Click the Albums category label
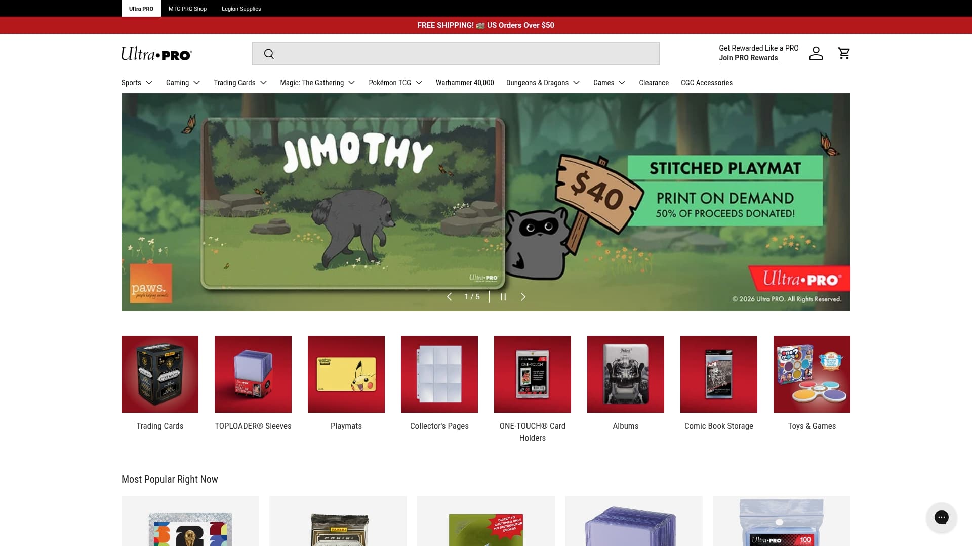The image size is (972, 546). (x=626, y=426)
